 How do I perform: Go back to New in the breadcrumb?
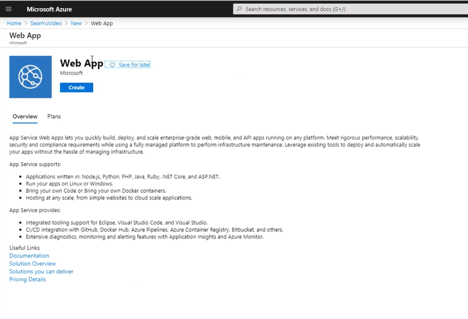[76, 23]
